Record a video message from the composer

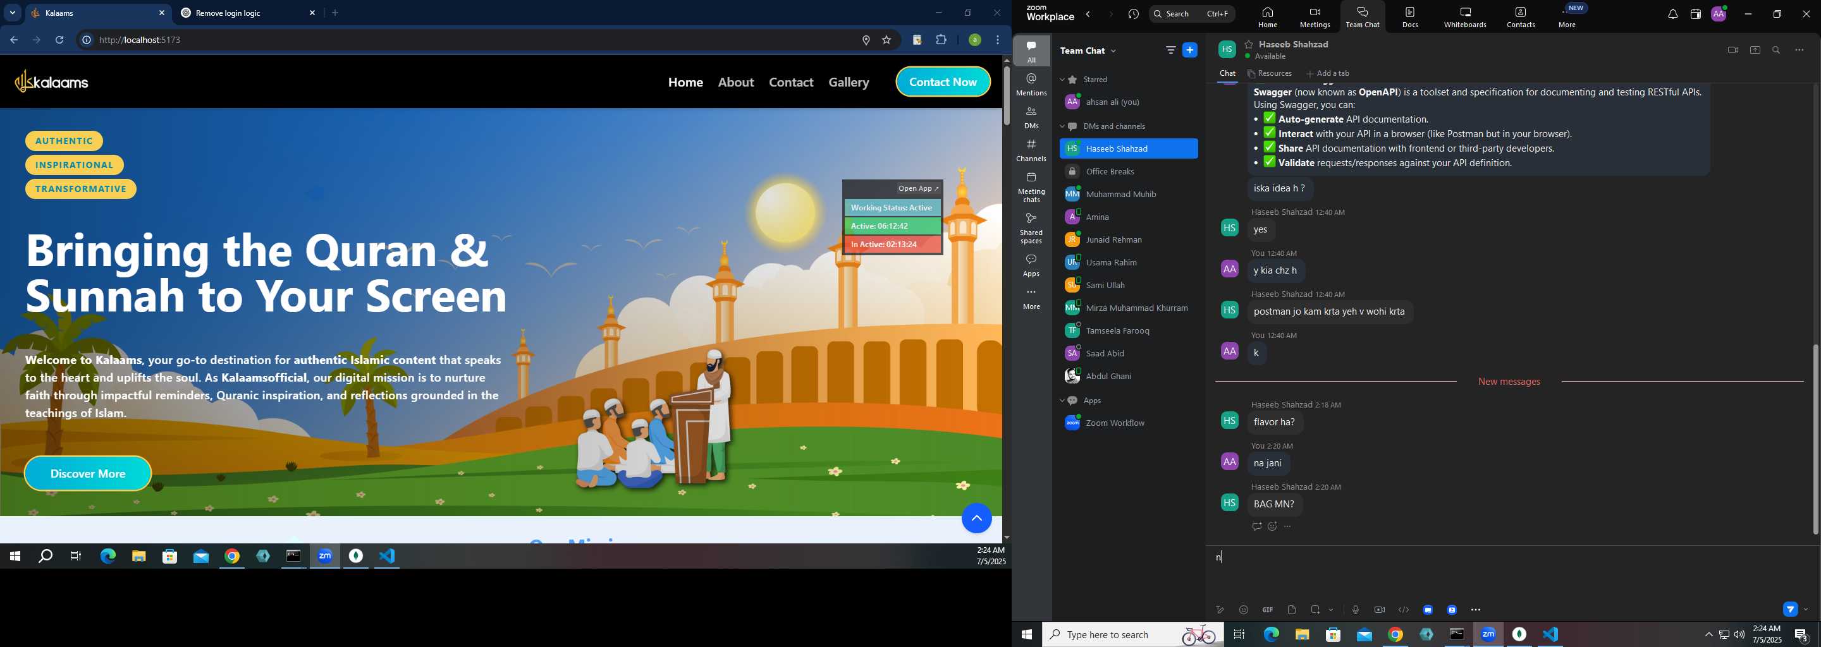tap(1379, 610)
